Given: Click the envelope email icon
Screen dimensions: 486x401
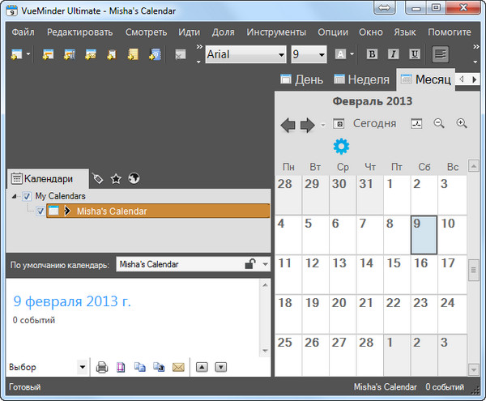Looking at the screenshot, I should (178, 367).
